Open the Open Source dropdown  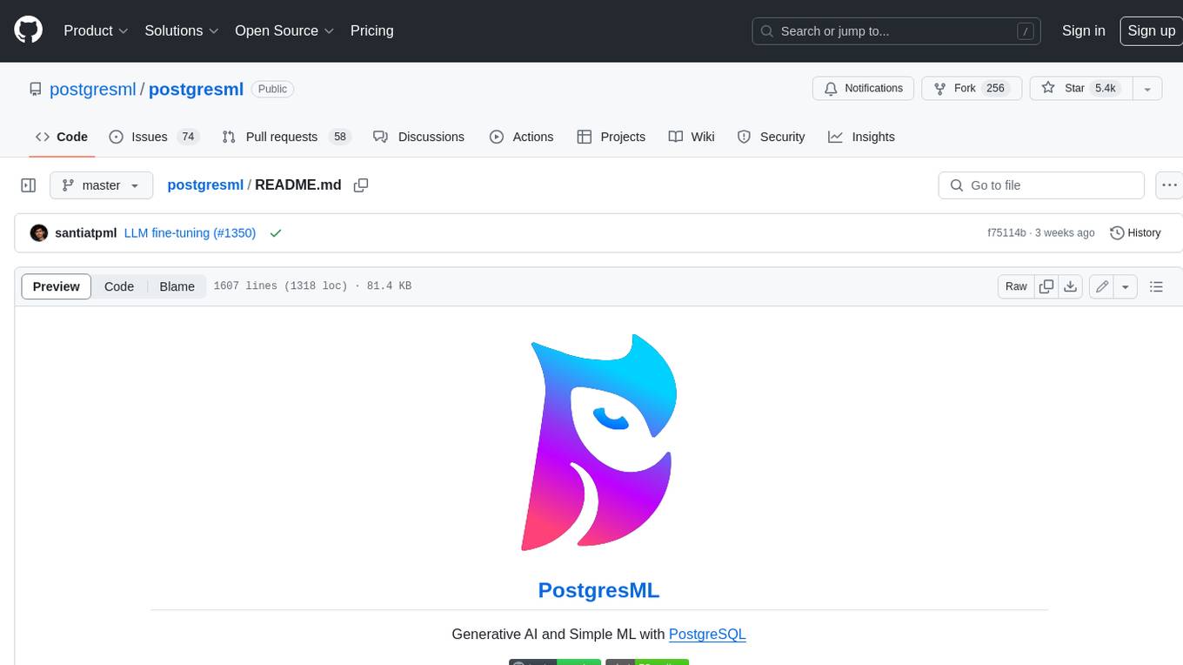284,30
